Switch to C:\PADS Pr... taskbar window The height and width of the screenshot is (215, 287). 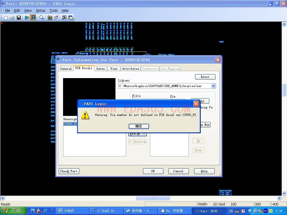107,211
